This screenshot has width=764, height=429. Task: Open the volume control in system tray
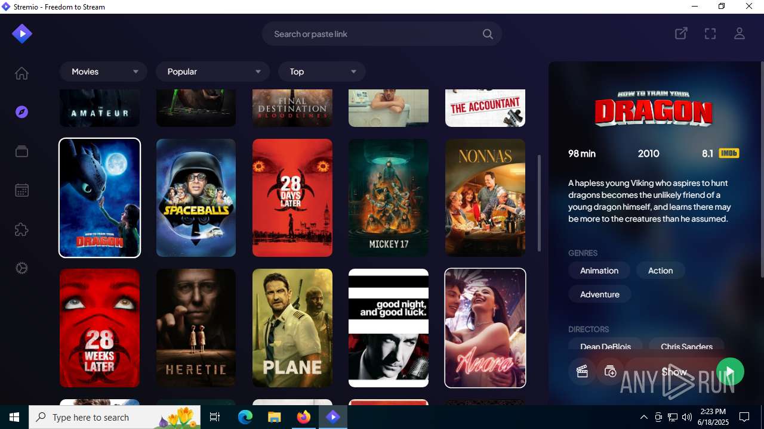pos(687,417)
